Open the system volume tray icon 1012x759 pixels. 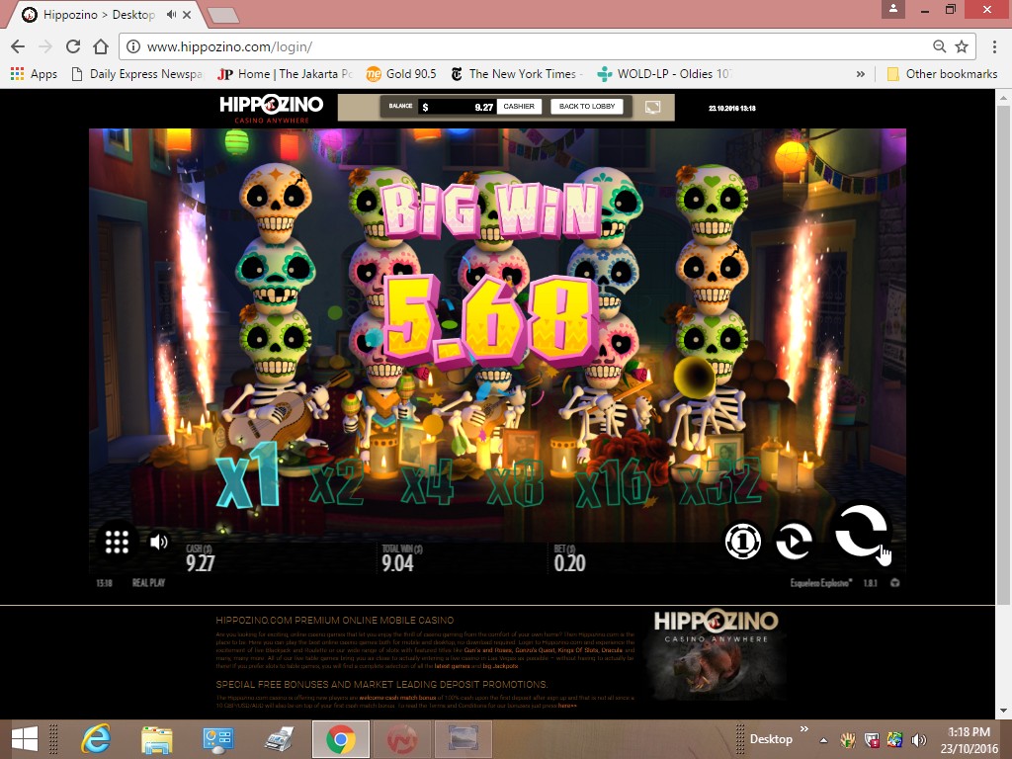pos(918,739)
